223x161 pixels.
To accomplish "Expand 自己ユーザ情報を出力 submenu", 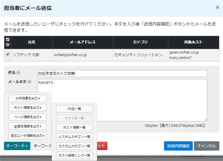I will click(x=27, y=136).
